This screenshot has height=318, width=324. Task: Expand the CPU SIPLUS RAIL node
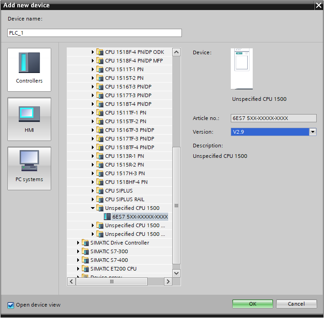point(93,199)
